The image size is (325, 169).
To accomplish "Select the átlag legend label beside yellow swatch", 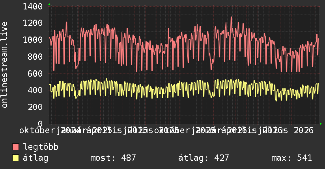I will [x=35, y=158].
